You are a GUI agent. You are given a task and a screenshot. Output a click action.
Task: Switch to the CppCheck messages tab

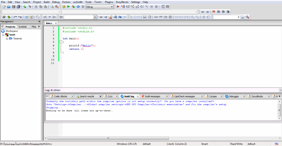point(184,96)
